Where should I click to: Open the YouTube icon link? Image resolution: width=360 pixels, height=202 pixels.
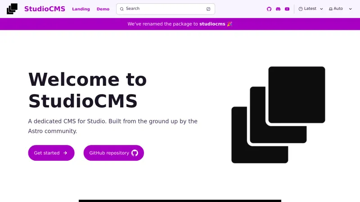coord(287,9)
